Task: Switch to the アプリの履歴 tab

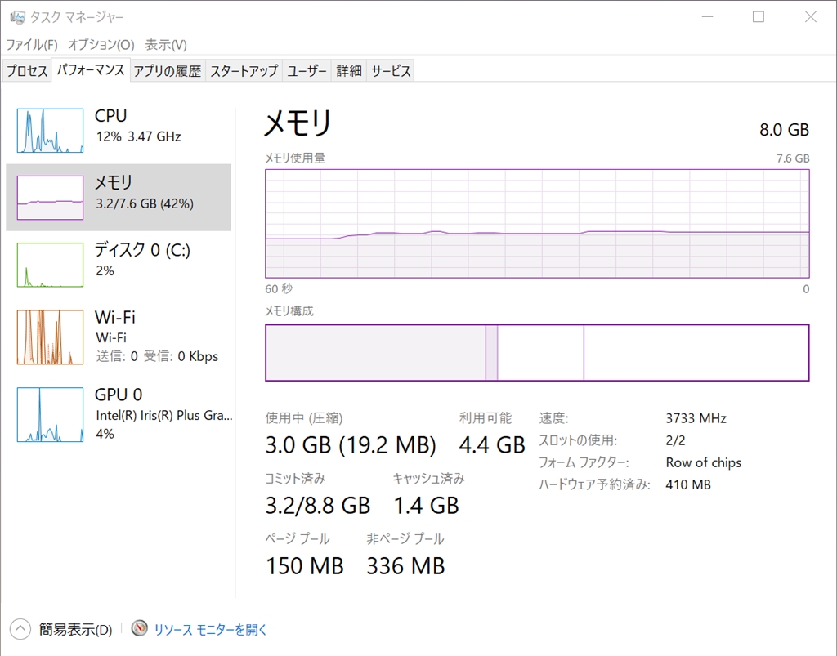Action: [x=167, y=71]
